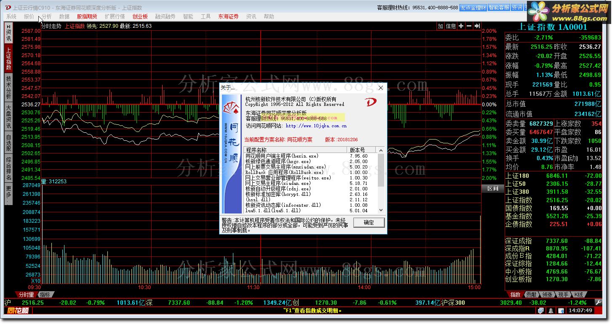Click the plus zoom-in icon above chart

(461, 26)
